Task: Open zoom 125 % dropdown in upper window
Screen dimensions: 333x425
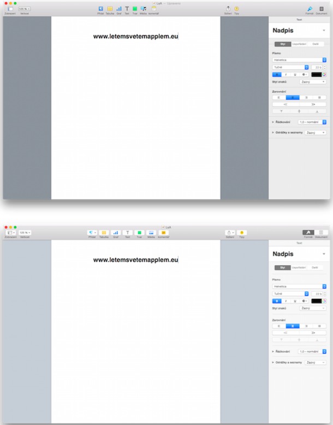Action: [x=25, y=9]
